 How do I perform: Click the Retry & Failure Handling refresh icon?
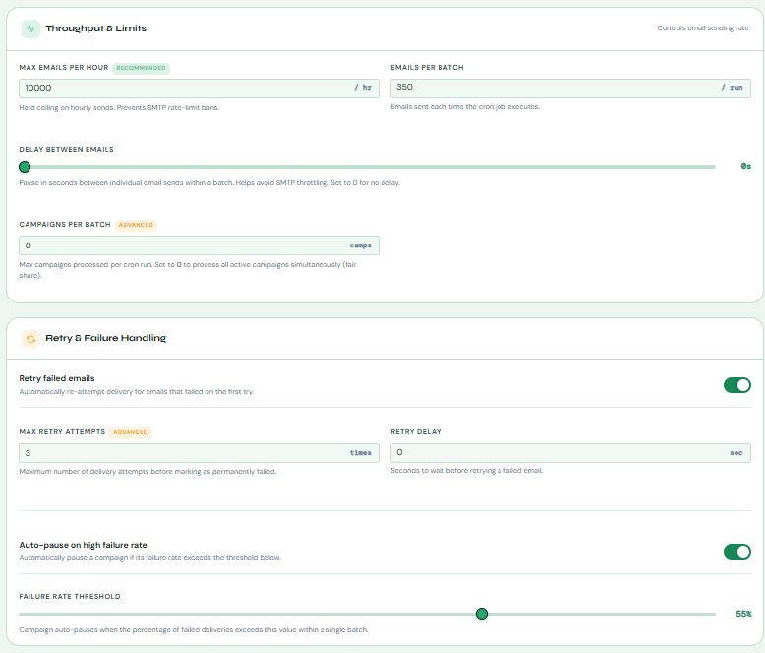[x=30, y=338]
